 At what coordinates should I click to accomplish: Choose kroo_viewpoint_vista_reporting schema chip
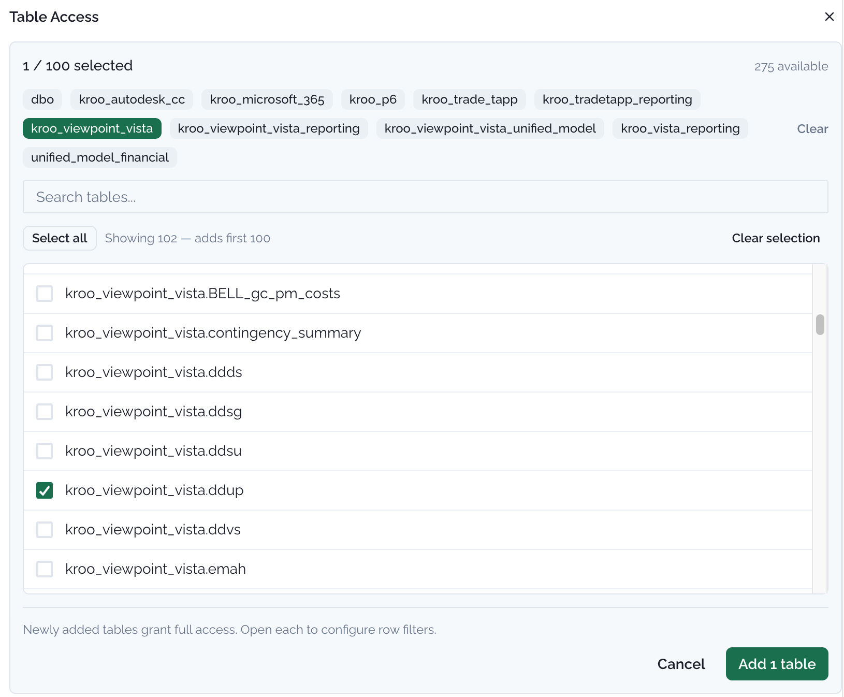point(269,128)
